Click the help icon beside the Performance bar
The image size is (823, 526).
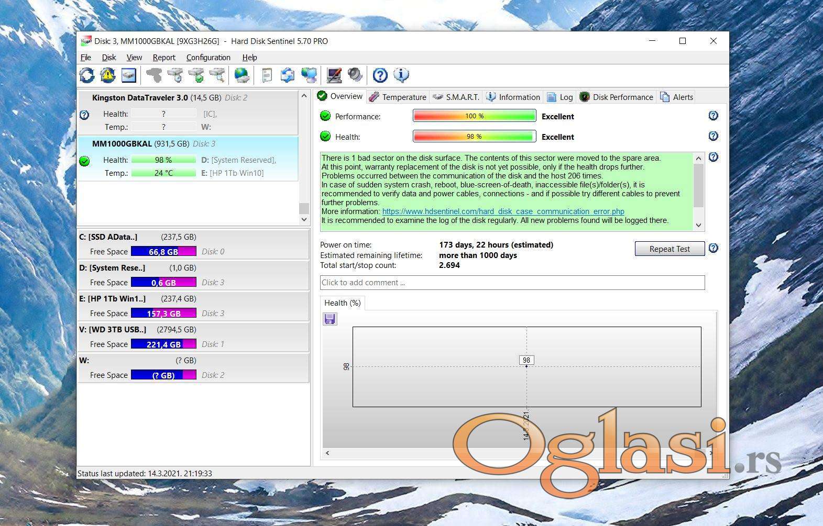(x=713, y=116)
